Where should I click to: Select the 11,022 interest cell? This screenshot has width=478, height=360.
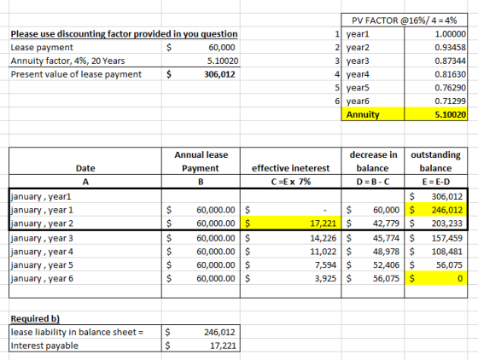pyautogui.click(x=291, y=252)
